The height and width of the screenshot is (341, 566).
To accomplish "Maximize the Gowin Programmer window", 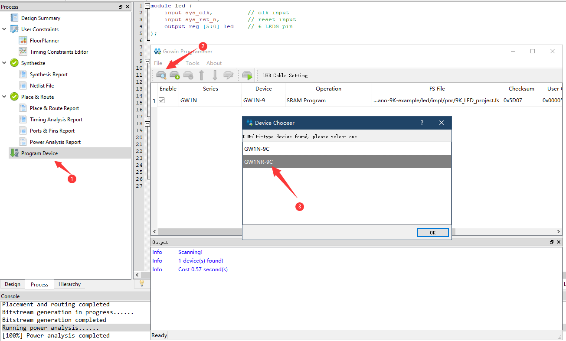I will pyautogui.click(x=533, y=51).
